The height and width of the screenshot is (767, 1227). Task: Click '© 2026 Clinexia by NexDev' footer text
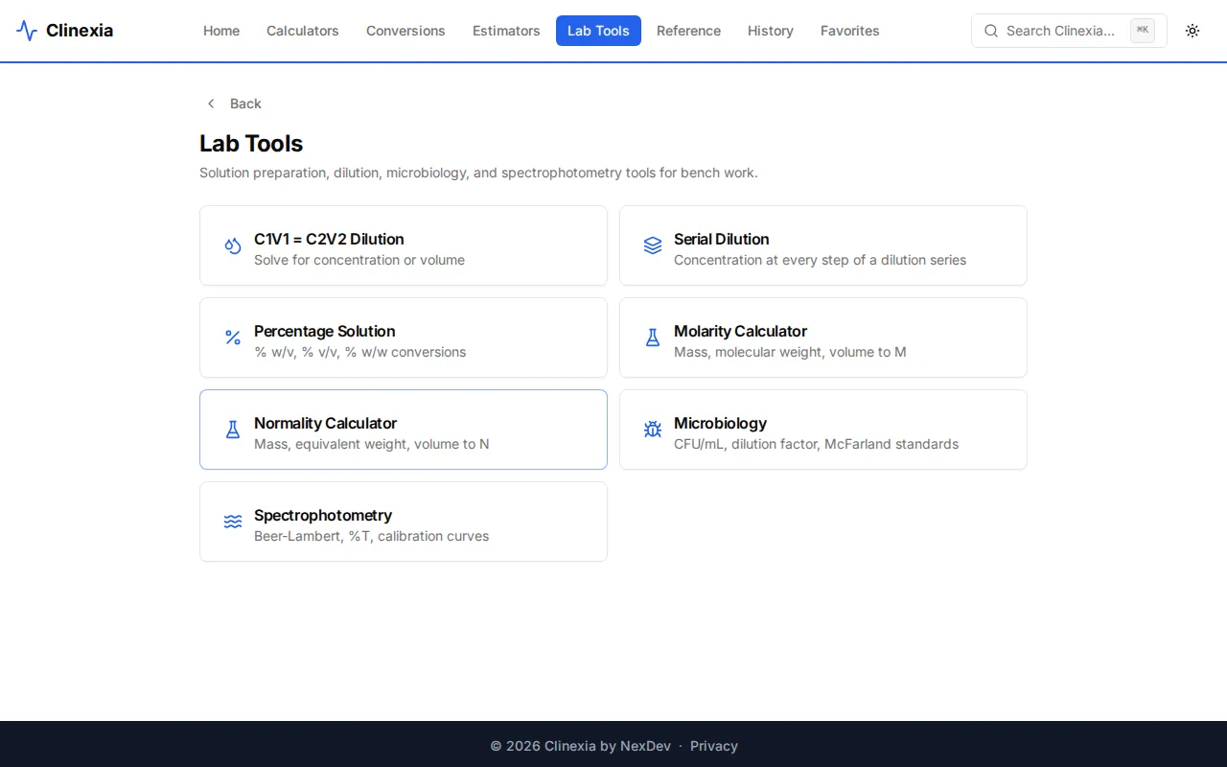pos(581,746)
